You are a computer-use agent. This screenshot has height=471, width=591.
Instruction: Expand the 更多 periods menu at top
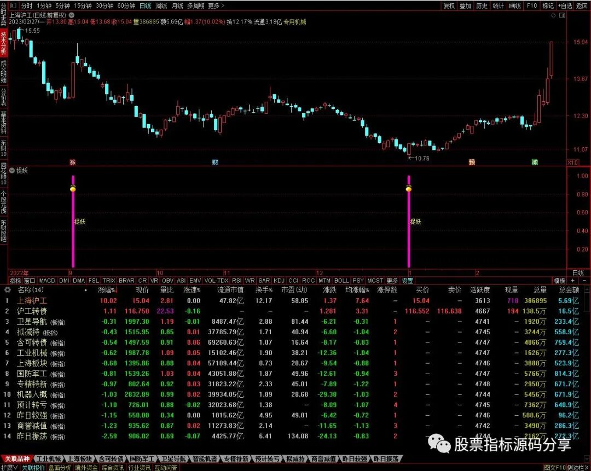216,5
